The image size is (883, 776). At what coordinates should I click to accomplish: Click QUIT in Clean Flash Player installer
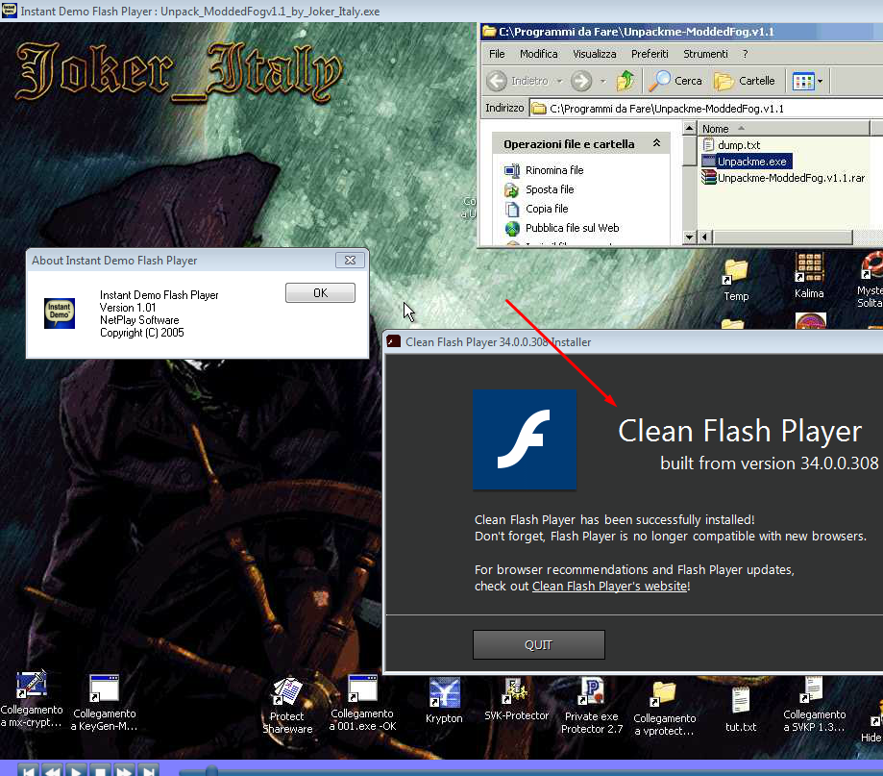coord(538,644)
